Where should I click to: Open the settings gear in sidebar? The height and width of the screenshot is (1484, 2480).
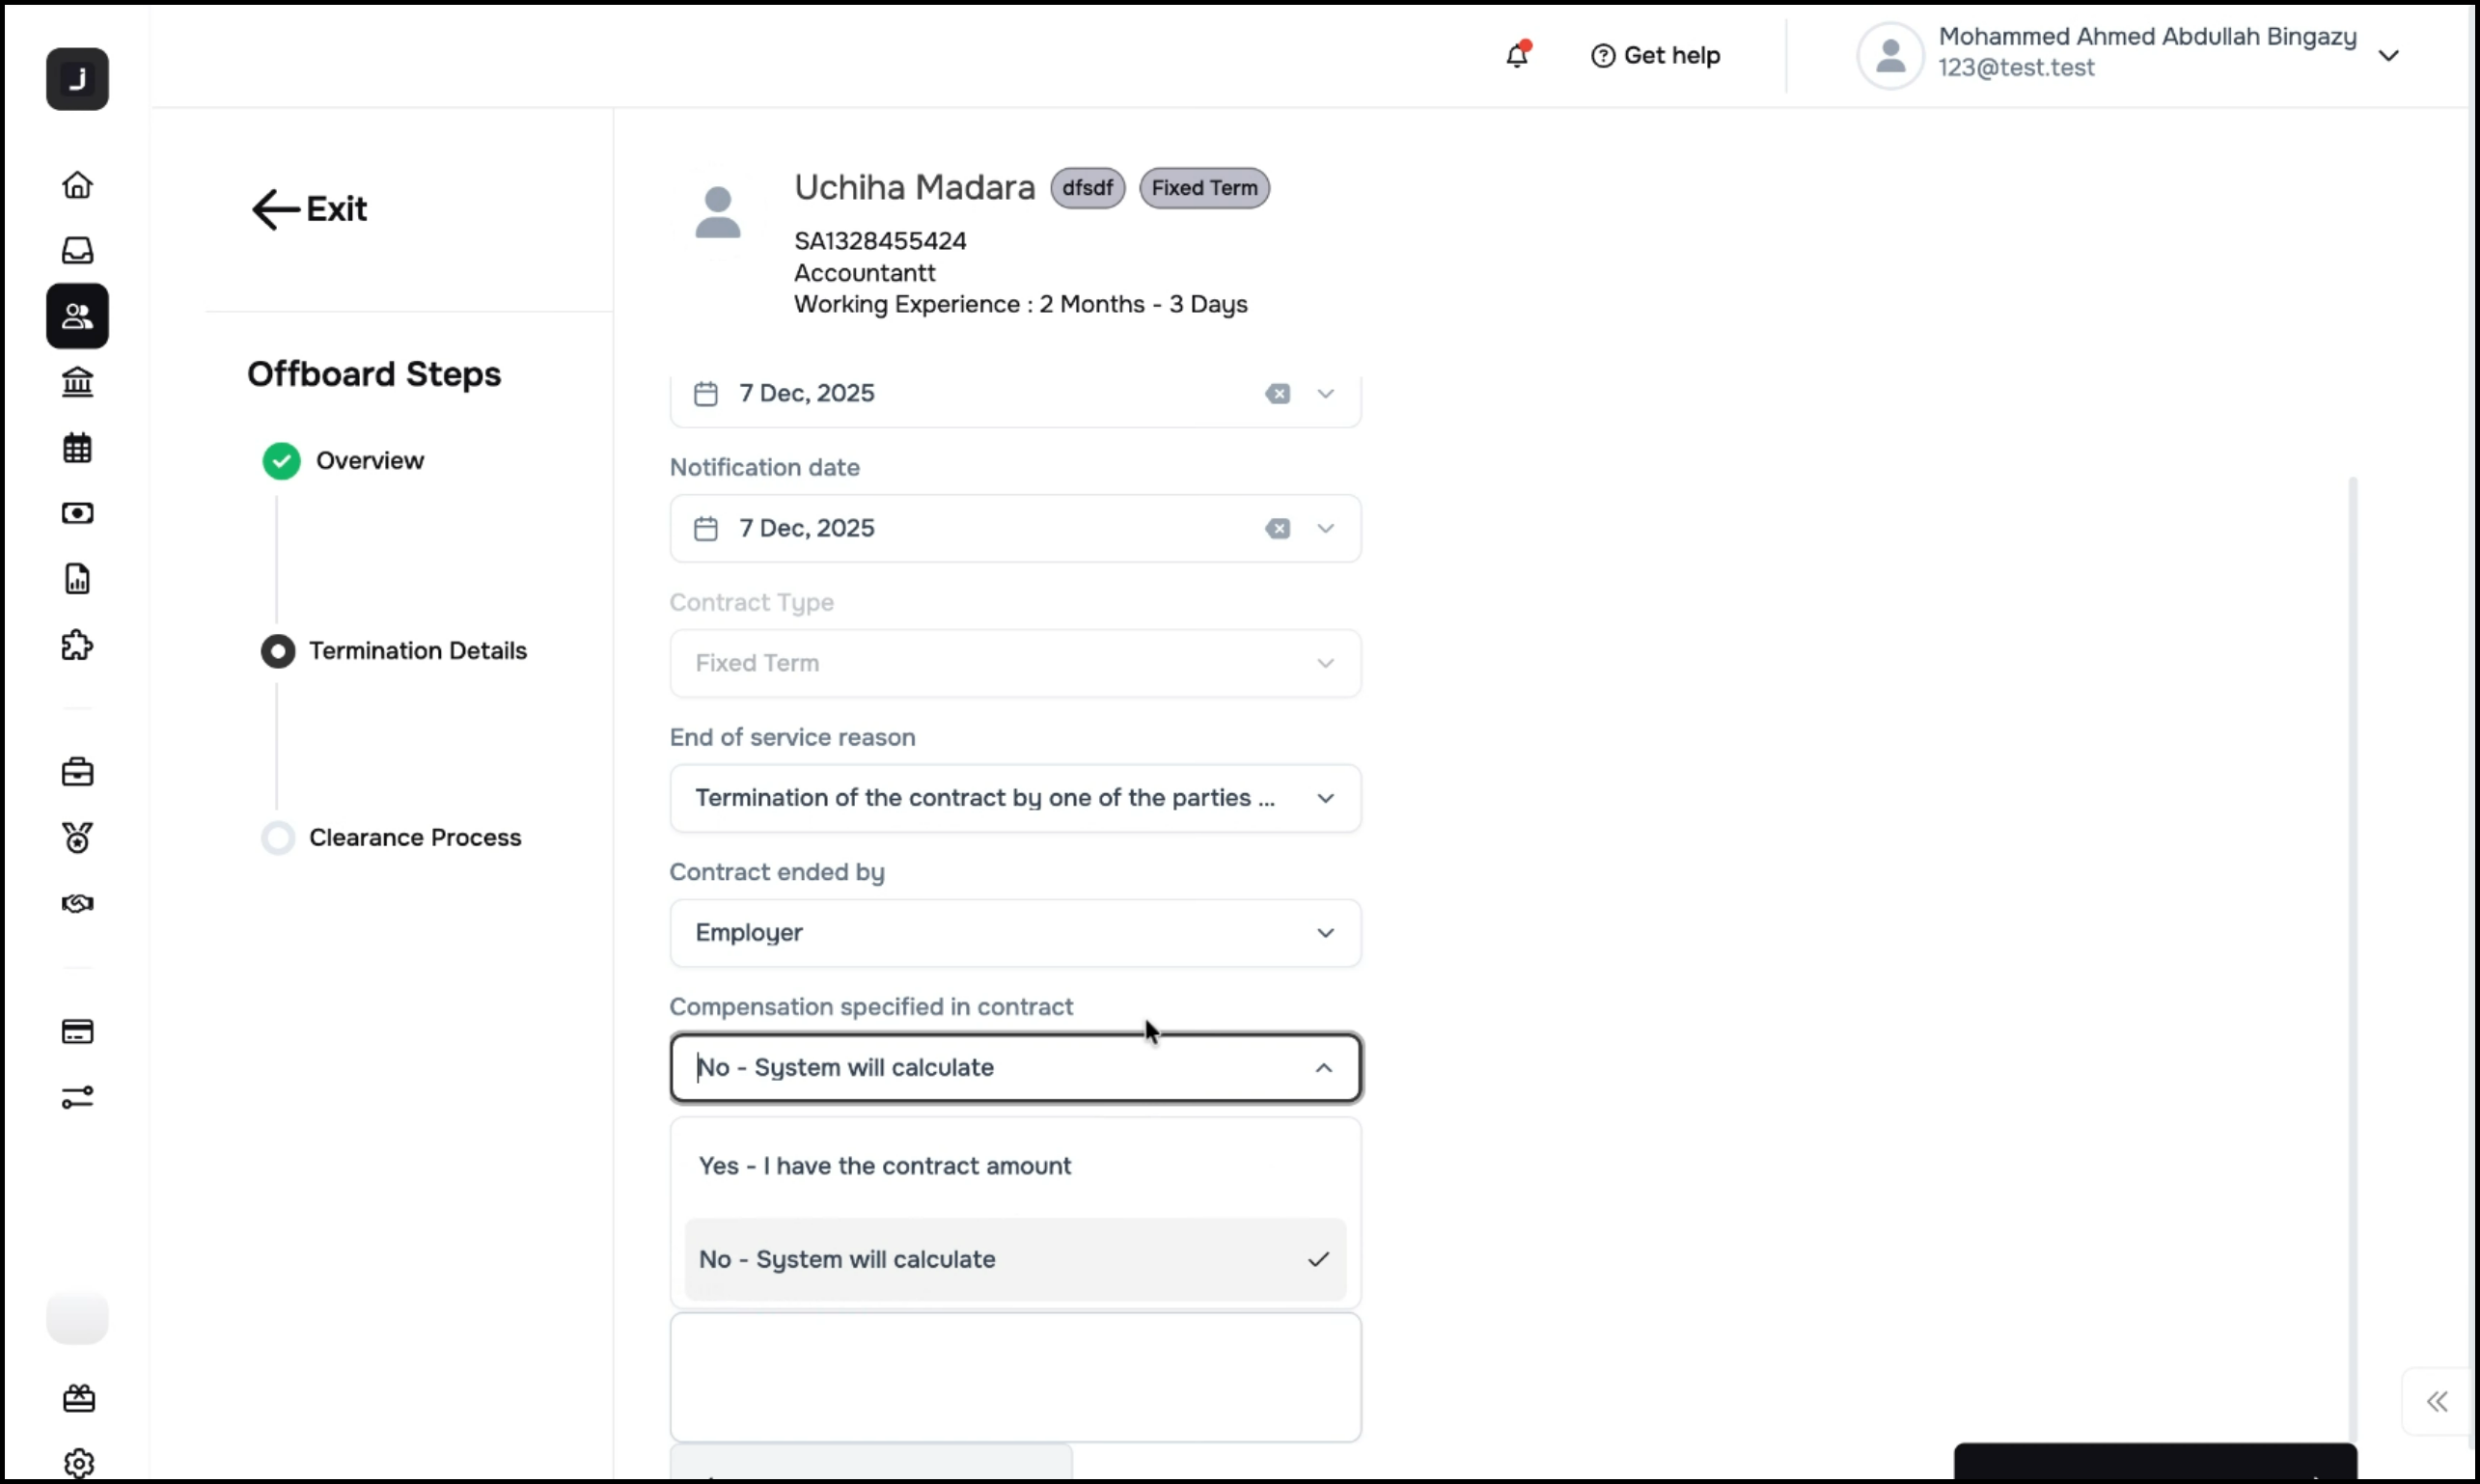78,1462
